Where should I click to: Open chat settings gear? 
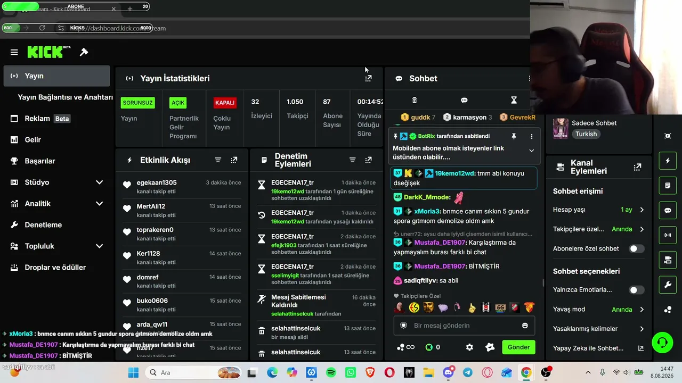(469, 347)
